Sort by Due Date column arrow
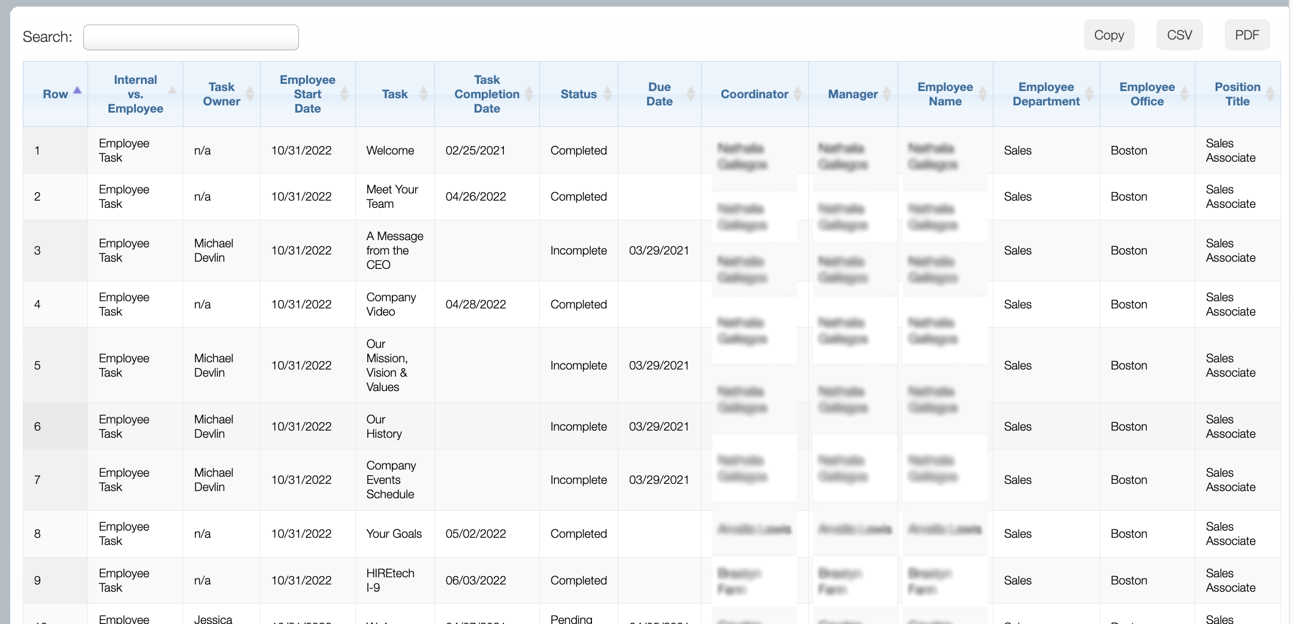The height and width of the screenshot is (624, 1293). [691, 94]
